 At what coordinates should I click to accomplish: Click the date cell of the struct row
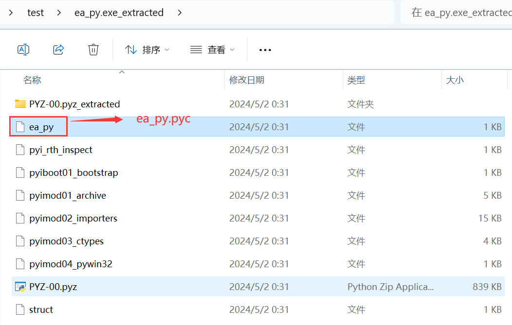coord(259,309)
